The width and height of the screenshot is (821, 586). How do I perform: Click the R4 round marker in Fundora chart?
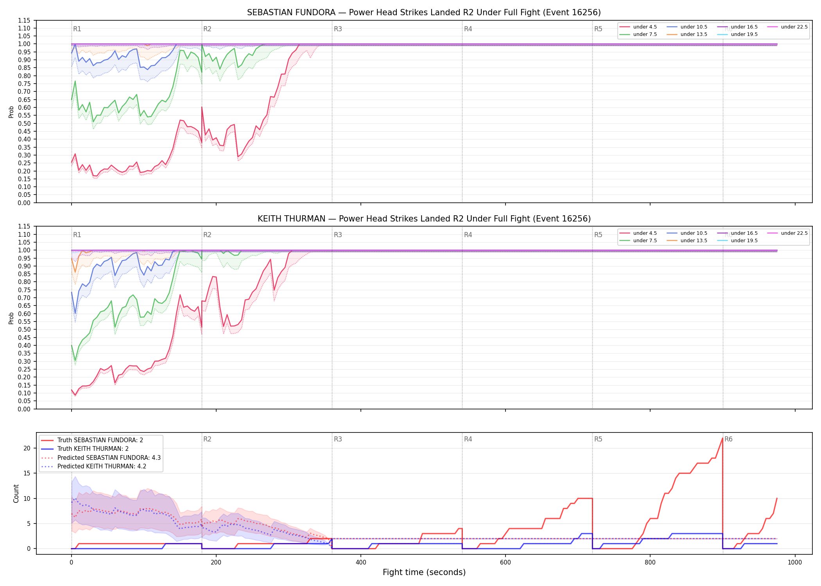[468, 29]
